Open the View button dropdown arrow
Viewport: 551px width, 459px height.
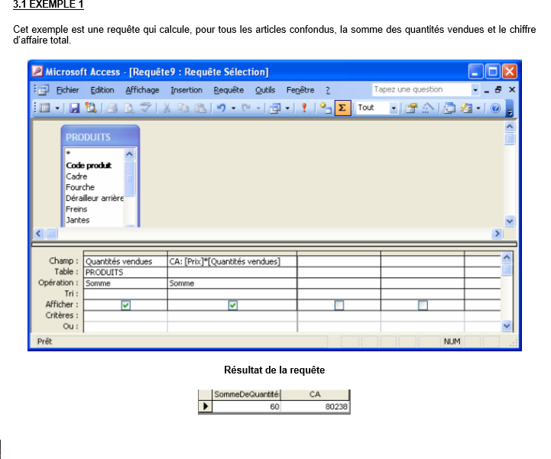coord(57,108)
